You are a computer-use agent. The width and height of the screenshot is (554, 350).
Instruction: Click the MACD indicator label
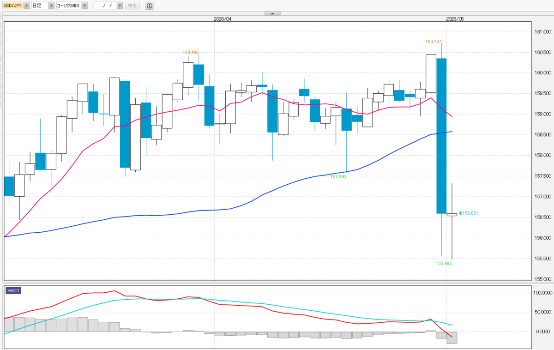[x=13, y=291]
